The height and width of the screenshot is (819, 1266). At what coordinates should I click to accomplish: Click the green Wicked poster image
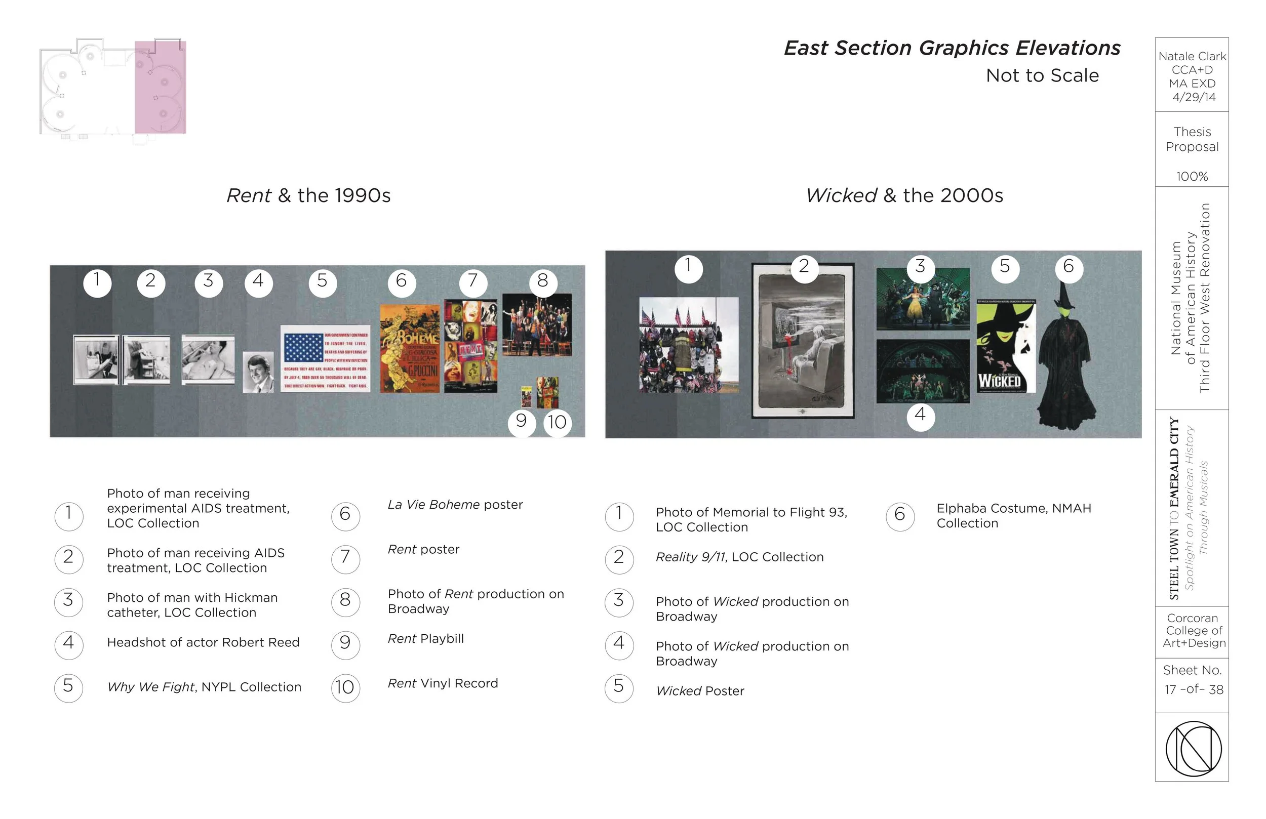pos(1006,346)
